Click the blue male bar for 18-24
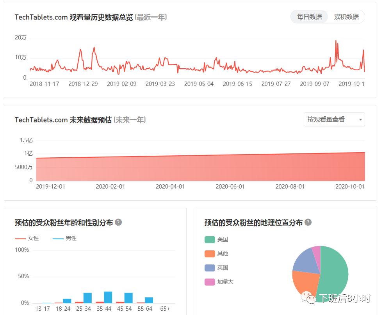 [67, 301]
